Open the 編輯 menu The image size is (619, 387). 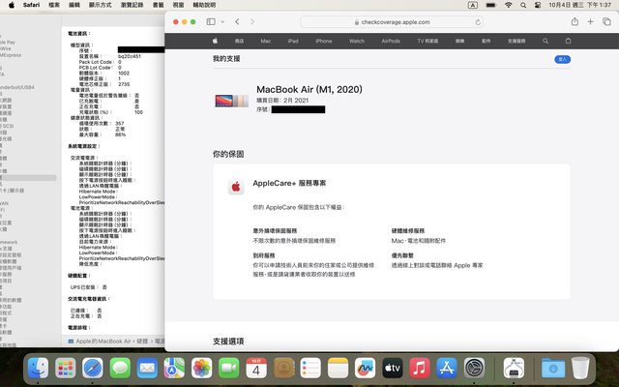74,5
